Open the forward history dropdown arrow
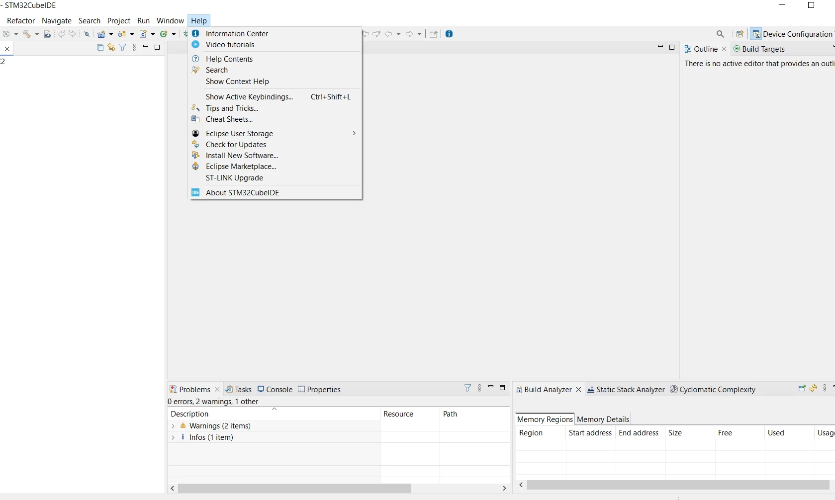This screenshot has width=835, height=500. tap(419, 34)
